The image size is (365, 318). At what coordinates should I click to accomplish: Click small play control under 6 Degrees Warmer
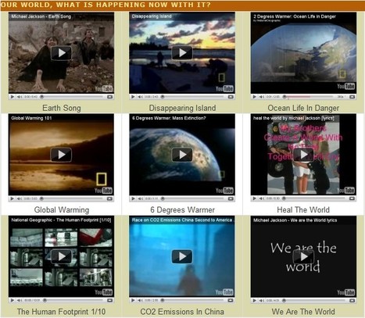133,198
